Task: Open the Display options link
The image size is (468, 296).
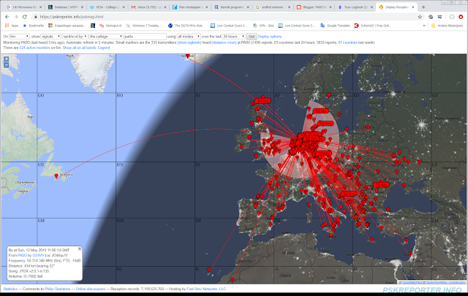Action: coord(269,37)
